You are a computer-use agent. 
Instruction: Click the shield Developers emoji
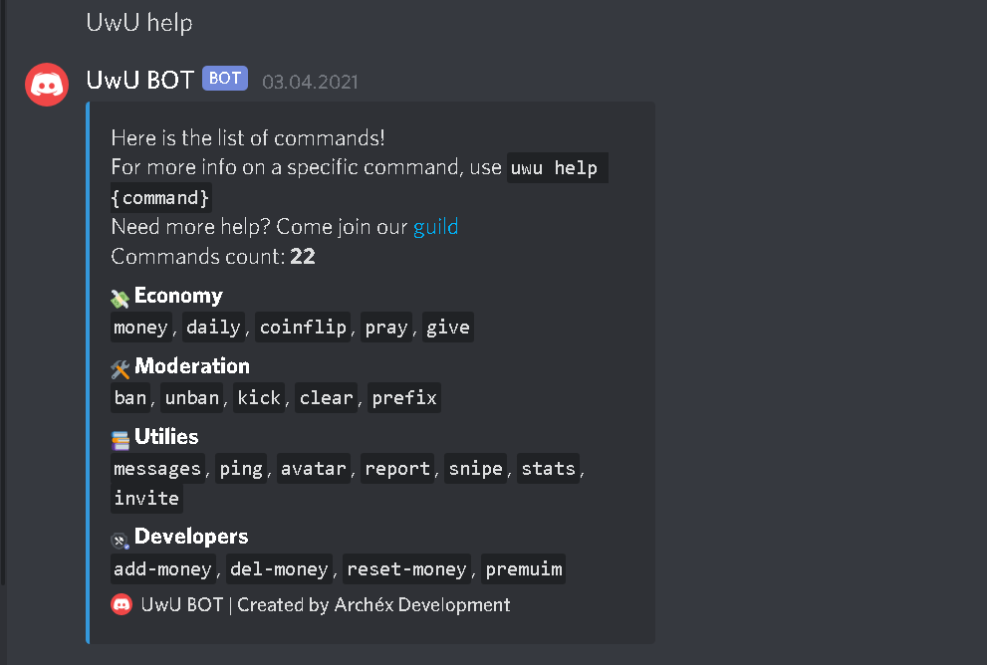coord(120,538)
